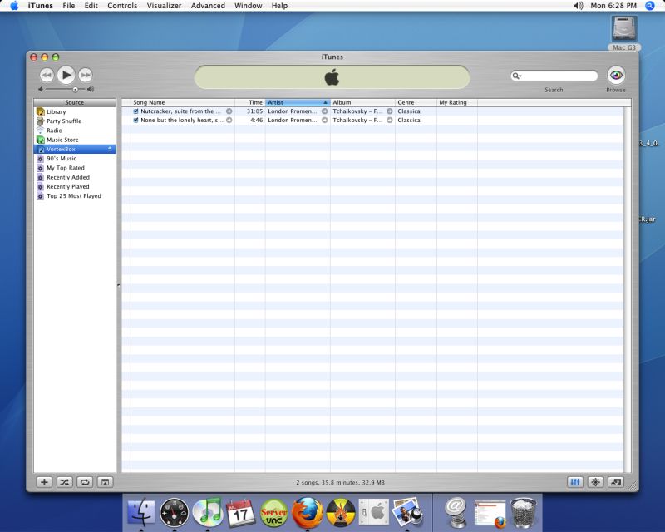665x532 pixels.
Task: Sort by the Song Name column header
Action: [x=182, y=102]
